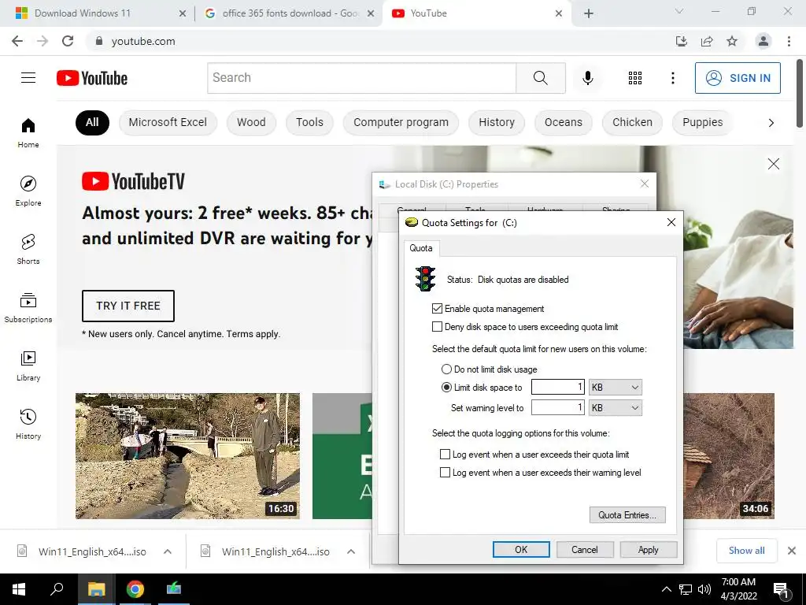Click SIGN IN on YouTube
This screenshot has height=605, width=806.
tap(738, 78)
